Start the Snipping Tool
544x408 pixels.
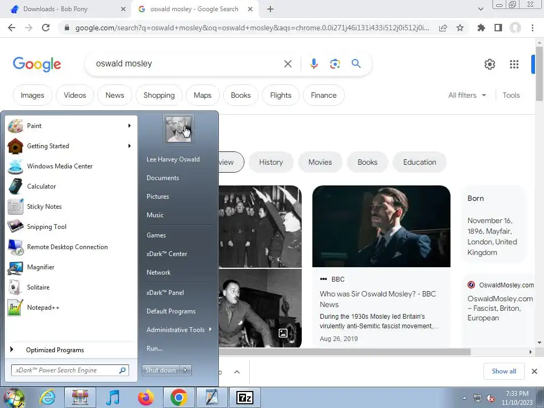tap(71, 226)
